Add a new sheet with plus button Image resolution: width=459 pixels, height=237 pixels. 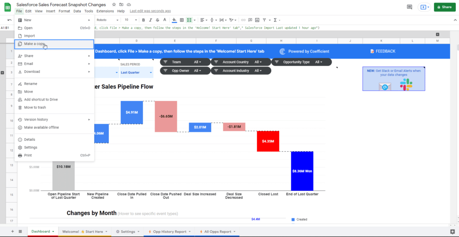click(x=13, y=232)
